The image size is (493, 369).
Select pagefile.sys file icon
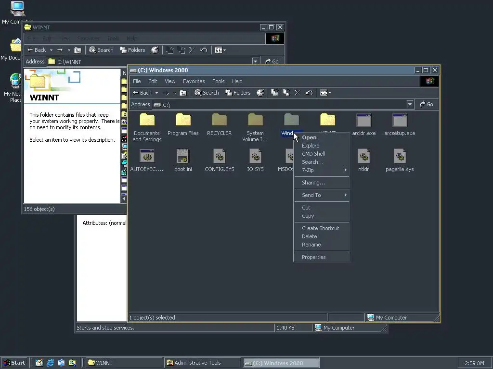click(x=400, y=156)
